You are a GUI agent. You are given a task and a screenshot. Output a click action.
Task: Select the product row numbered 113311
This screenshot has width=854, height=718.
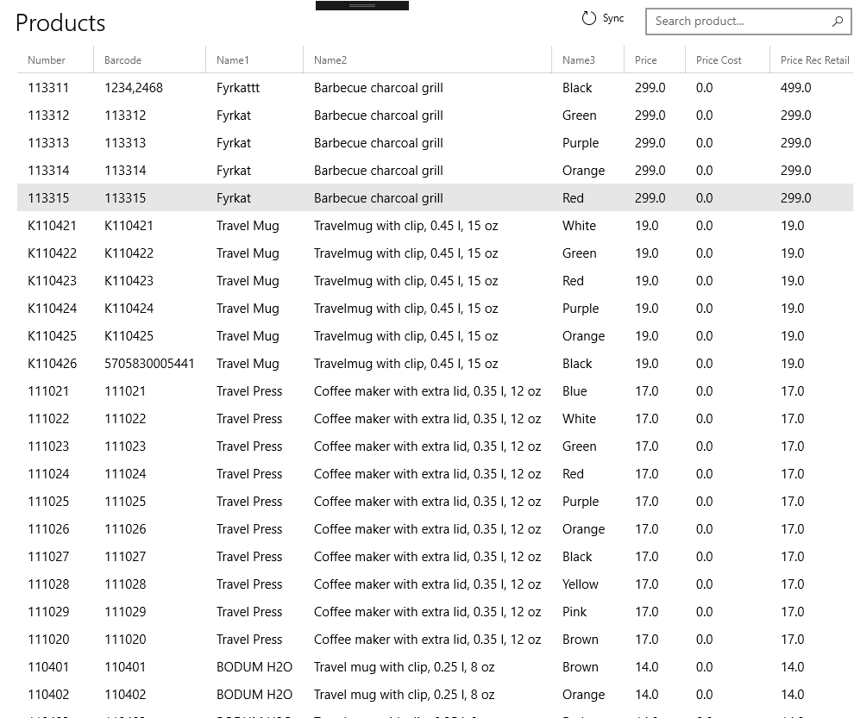click(x=48, y=88)
